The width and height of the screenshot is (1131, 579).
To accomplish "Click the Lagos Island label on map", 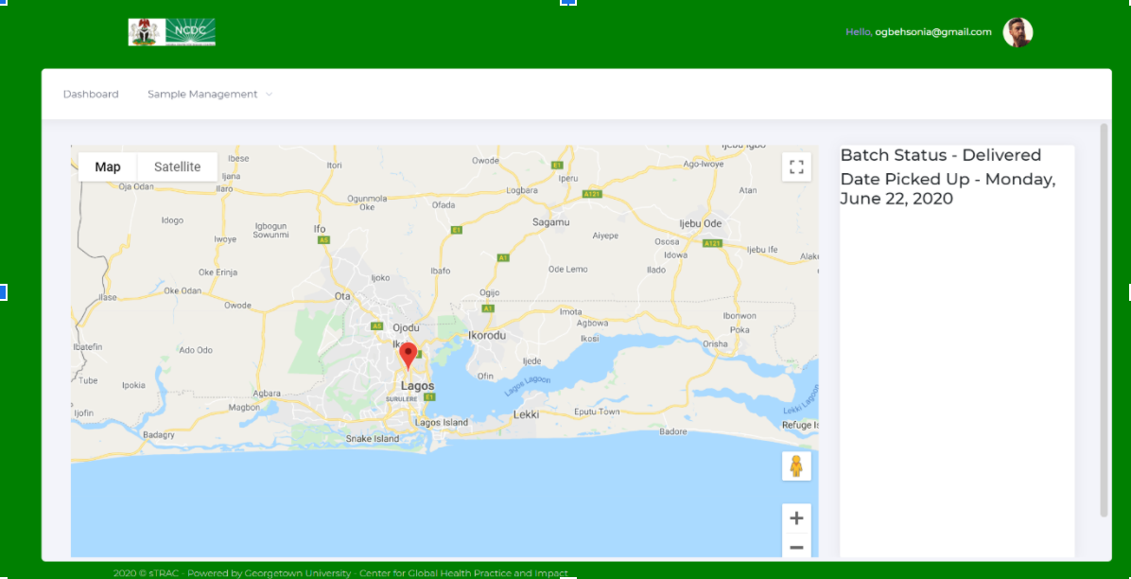I will (x=443, y=422).
